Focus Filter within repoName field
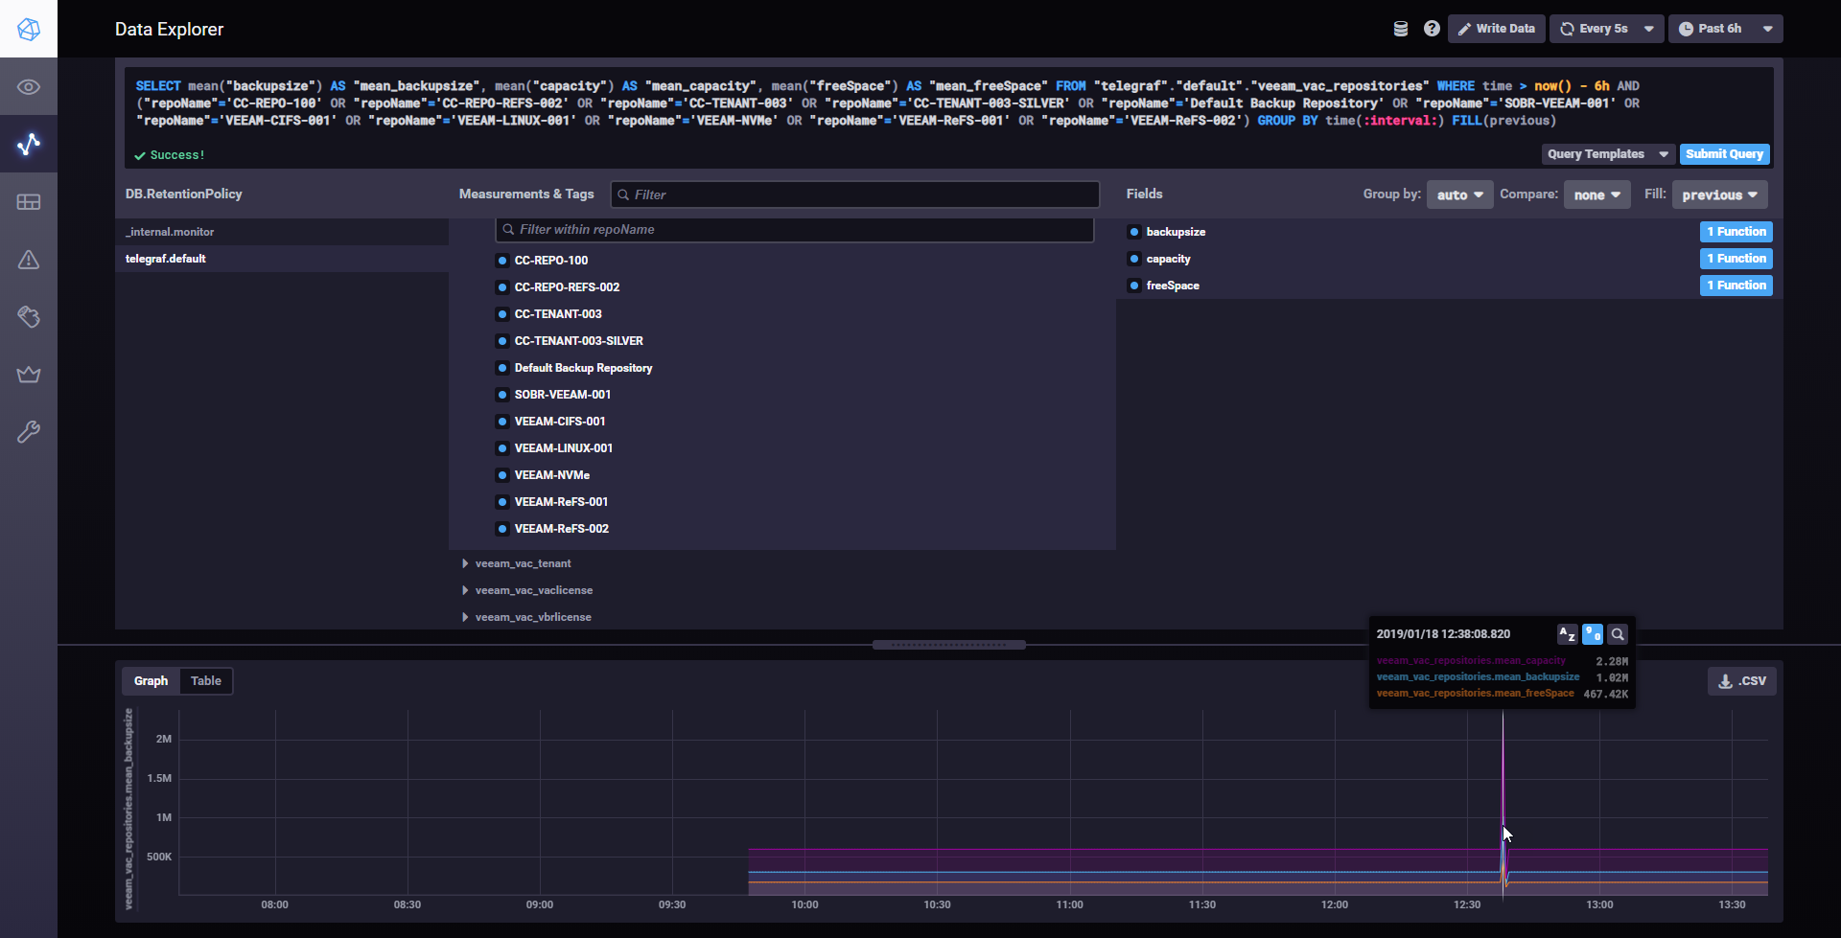The image size is (1841, 938). point(794,230)
